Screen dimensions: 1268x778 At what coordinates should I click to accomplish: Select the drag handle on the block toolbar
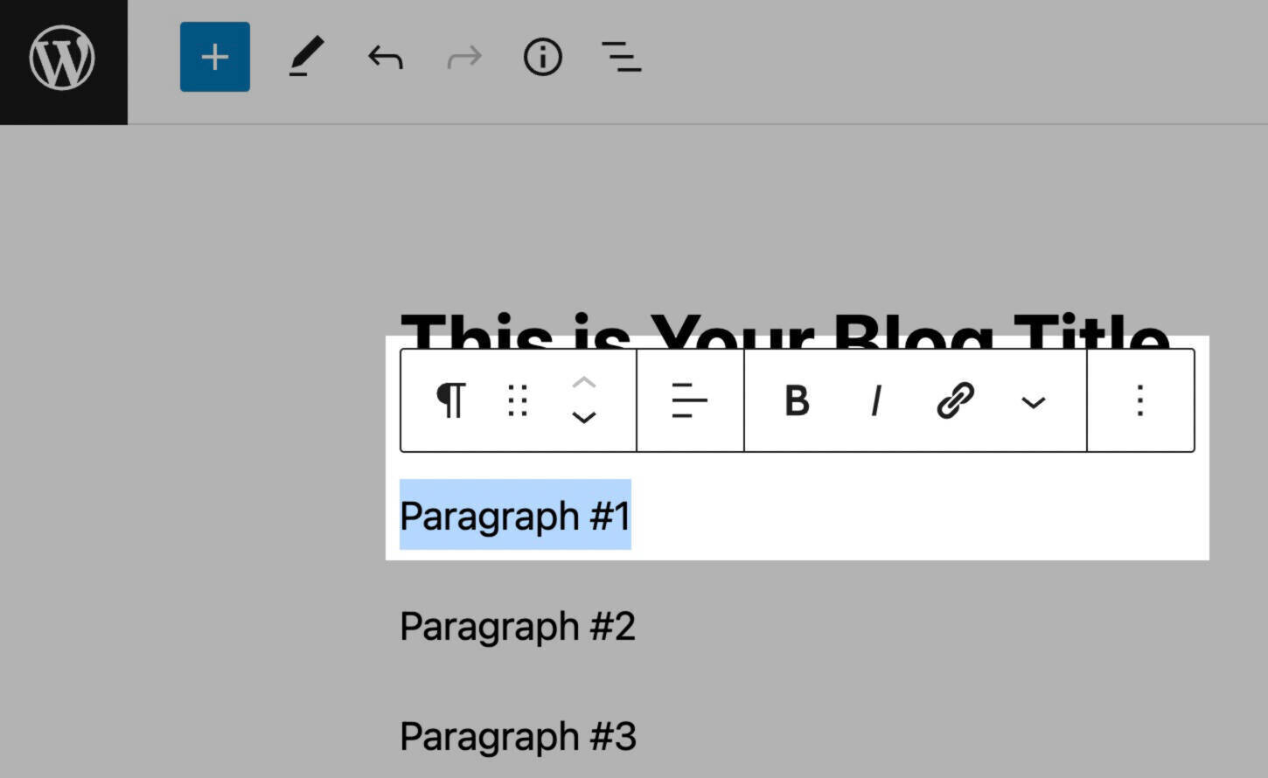click(517, 400)
